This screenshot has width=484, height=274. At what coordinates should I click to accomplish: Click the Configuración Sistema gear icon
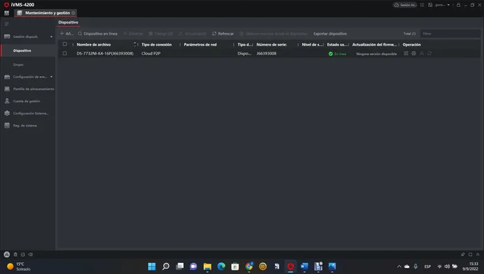[7, 113]
